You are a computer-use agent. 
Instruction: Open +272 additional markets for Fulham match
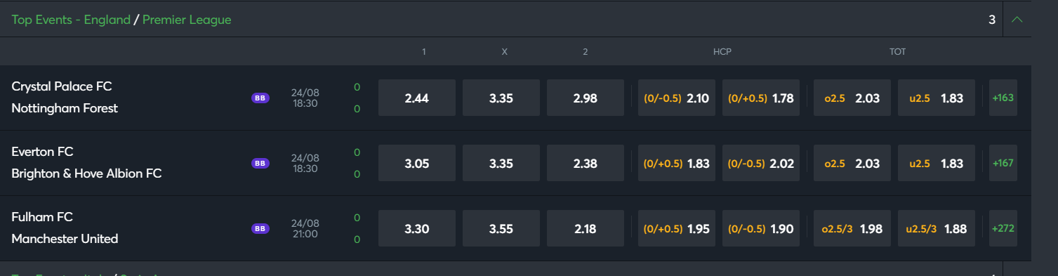tap(1003, 228)
